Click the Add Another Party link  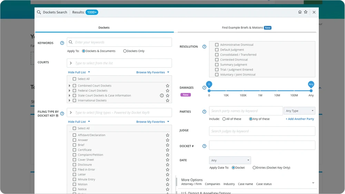tap(299, 119)
